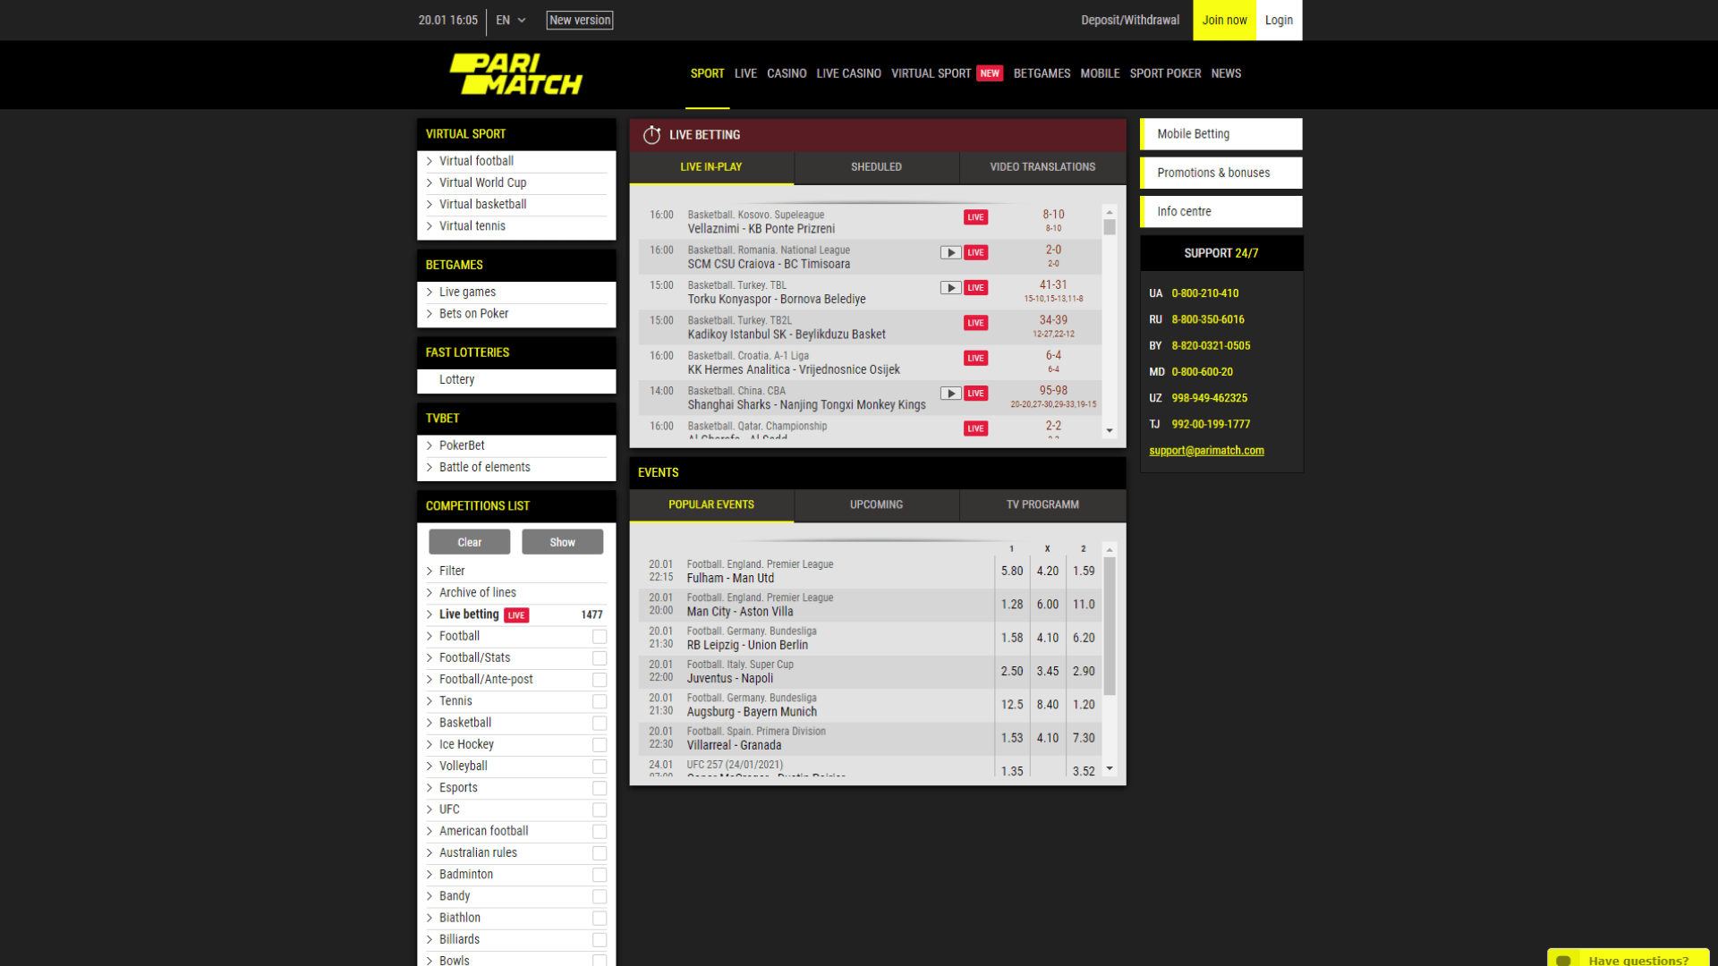Expand the Football/Stats tree item
This screenshot has height=966, width=1718.
[x=429, y=657]
